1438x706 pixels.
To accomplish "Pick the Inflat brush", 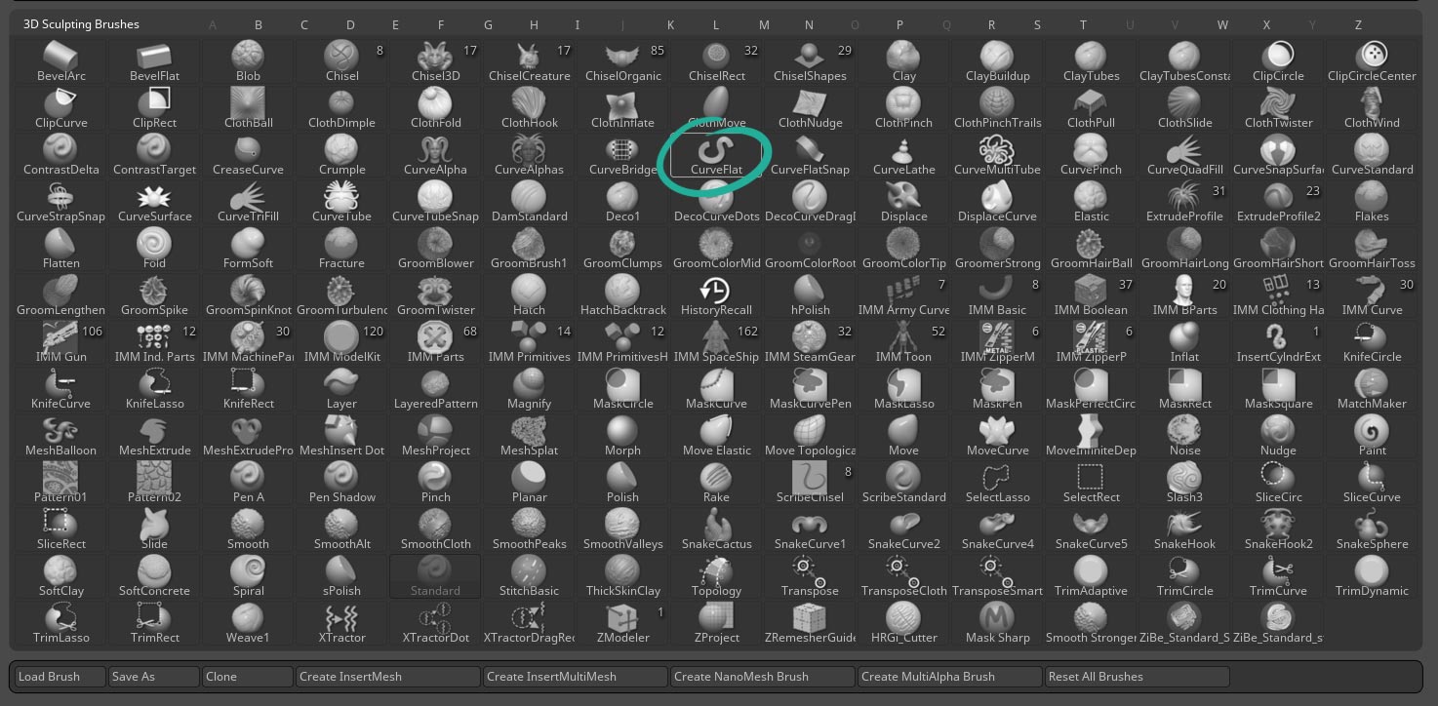I will click(x=1184, y=342).
